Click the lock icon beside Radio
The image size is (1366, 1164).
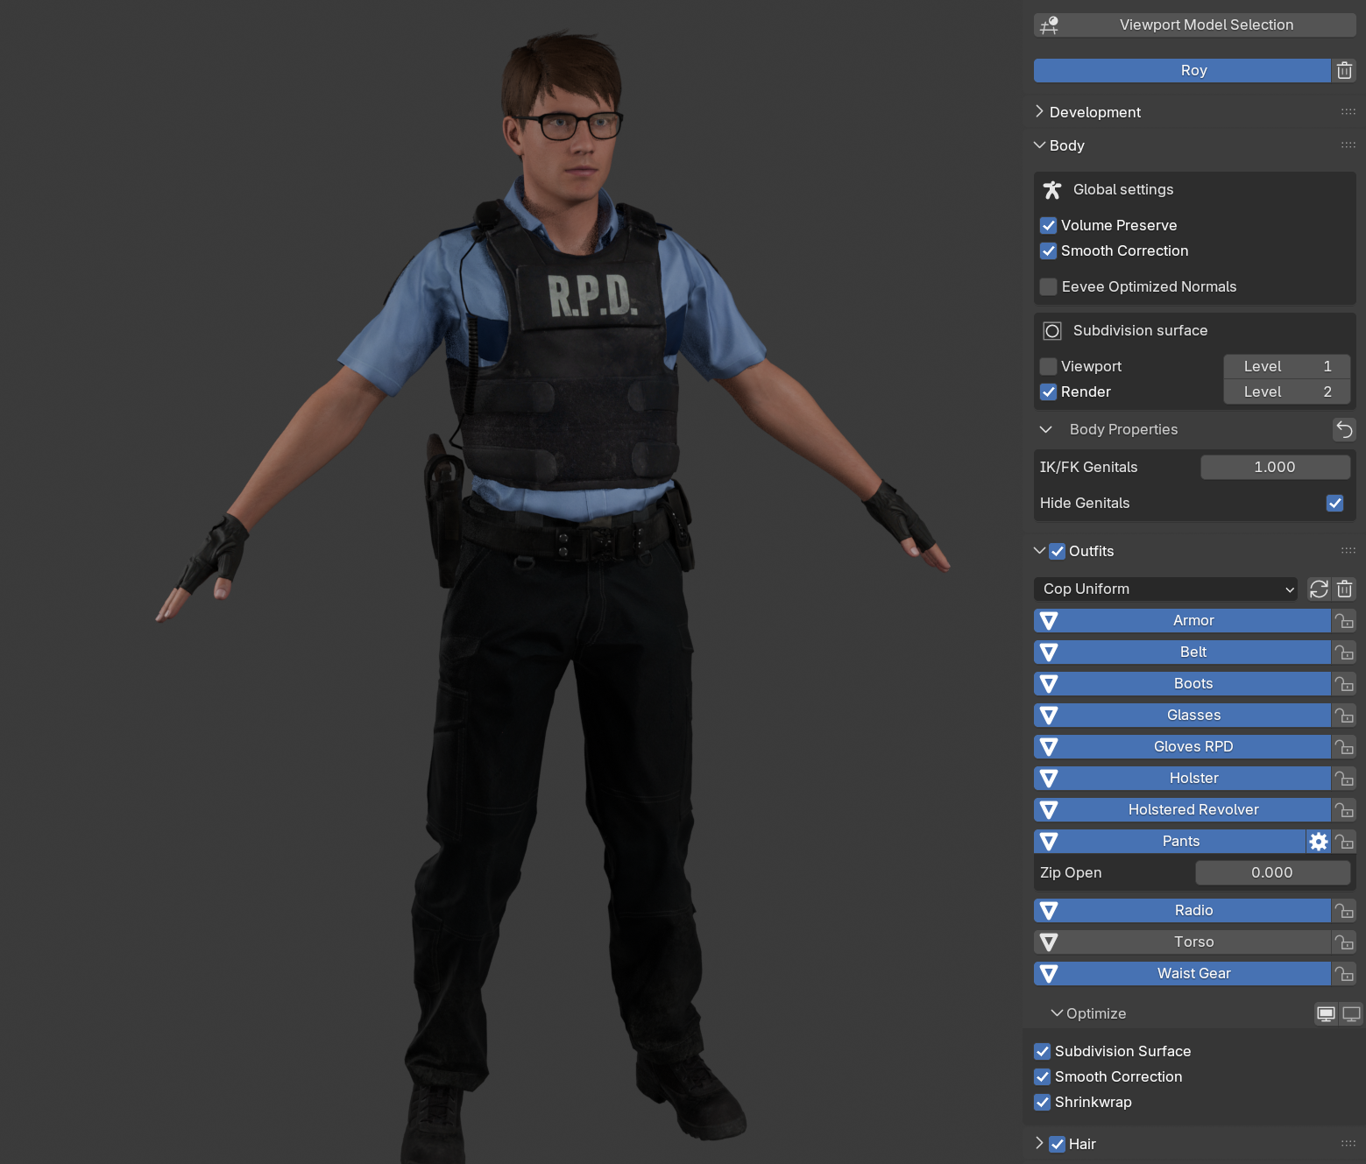1344,911
